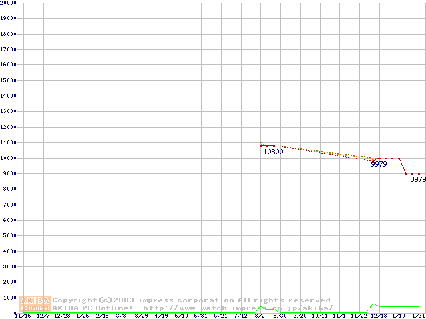This screenshot has width=426, height=319.
Task: Click the 10800 price data label
Action: (273, 152)
